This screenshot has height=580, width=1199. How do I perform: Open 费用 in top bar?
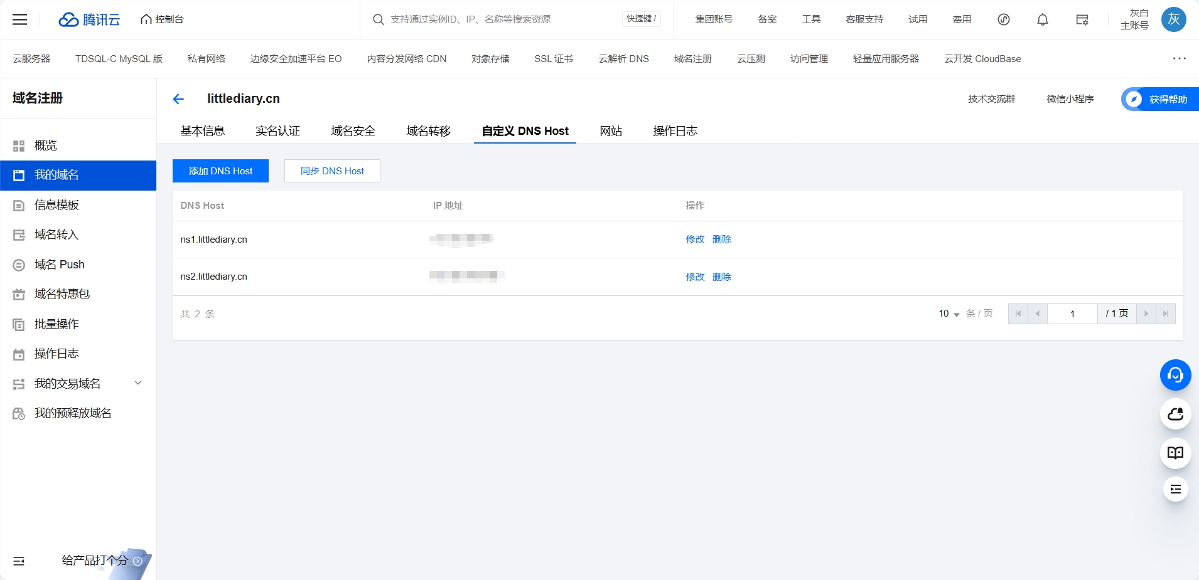coord(962,19)
